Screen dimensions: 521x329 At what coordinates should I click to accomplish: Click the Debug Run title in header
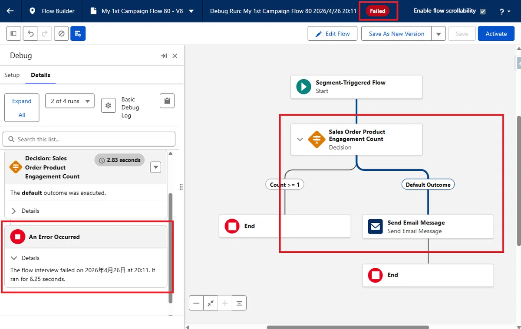283,11
